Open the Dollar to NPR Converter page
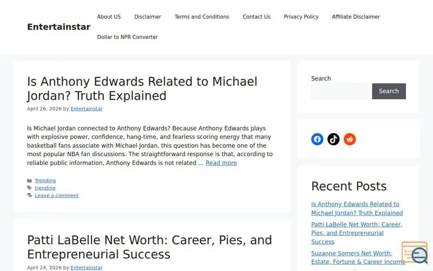Image resolution: width=433 pixels, height=271 pixels. [x=127, y=37]
